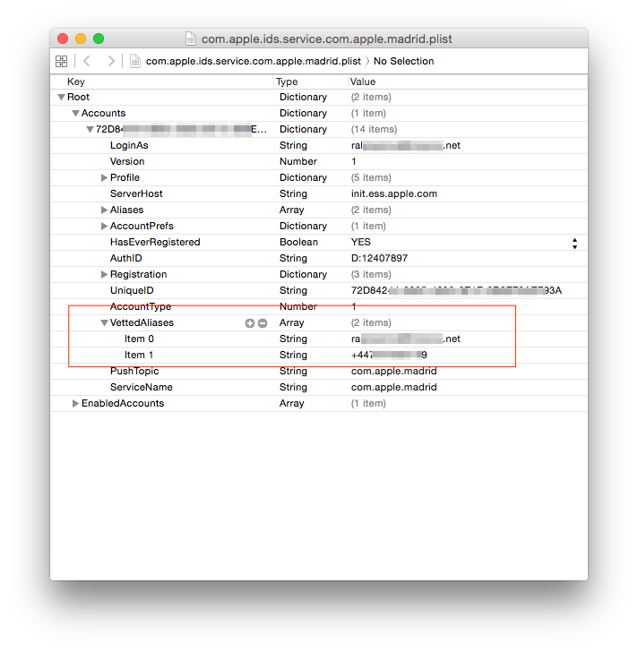Click the +447 phone number value
The image size is (638, 652).
(x=389, y=355)
